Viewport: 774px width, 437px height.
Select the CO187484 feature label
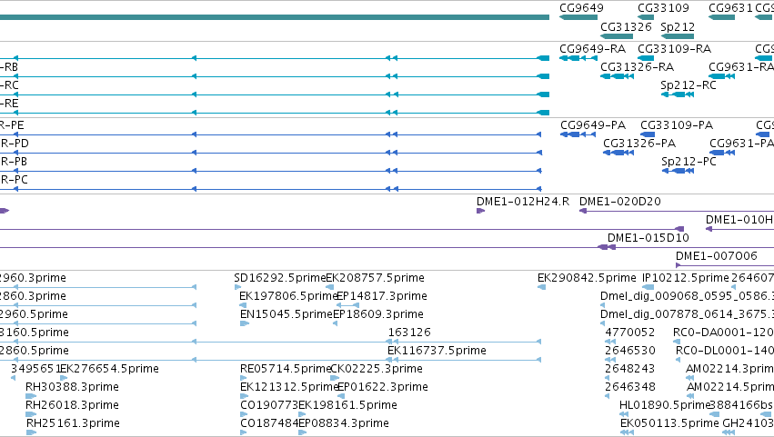tap(269, 423)
